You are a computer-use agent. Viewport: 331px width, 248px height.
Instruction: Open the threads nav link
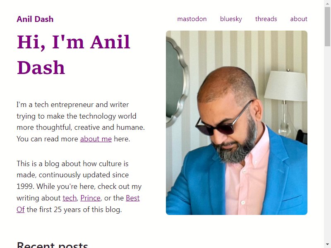266,19
